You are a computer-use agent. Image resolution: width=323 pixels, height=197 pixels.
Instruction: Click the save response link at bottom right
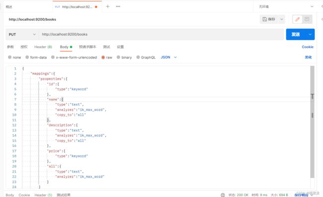coord(301,195)
